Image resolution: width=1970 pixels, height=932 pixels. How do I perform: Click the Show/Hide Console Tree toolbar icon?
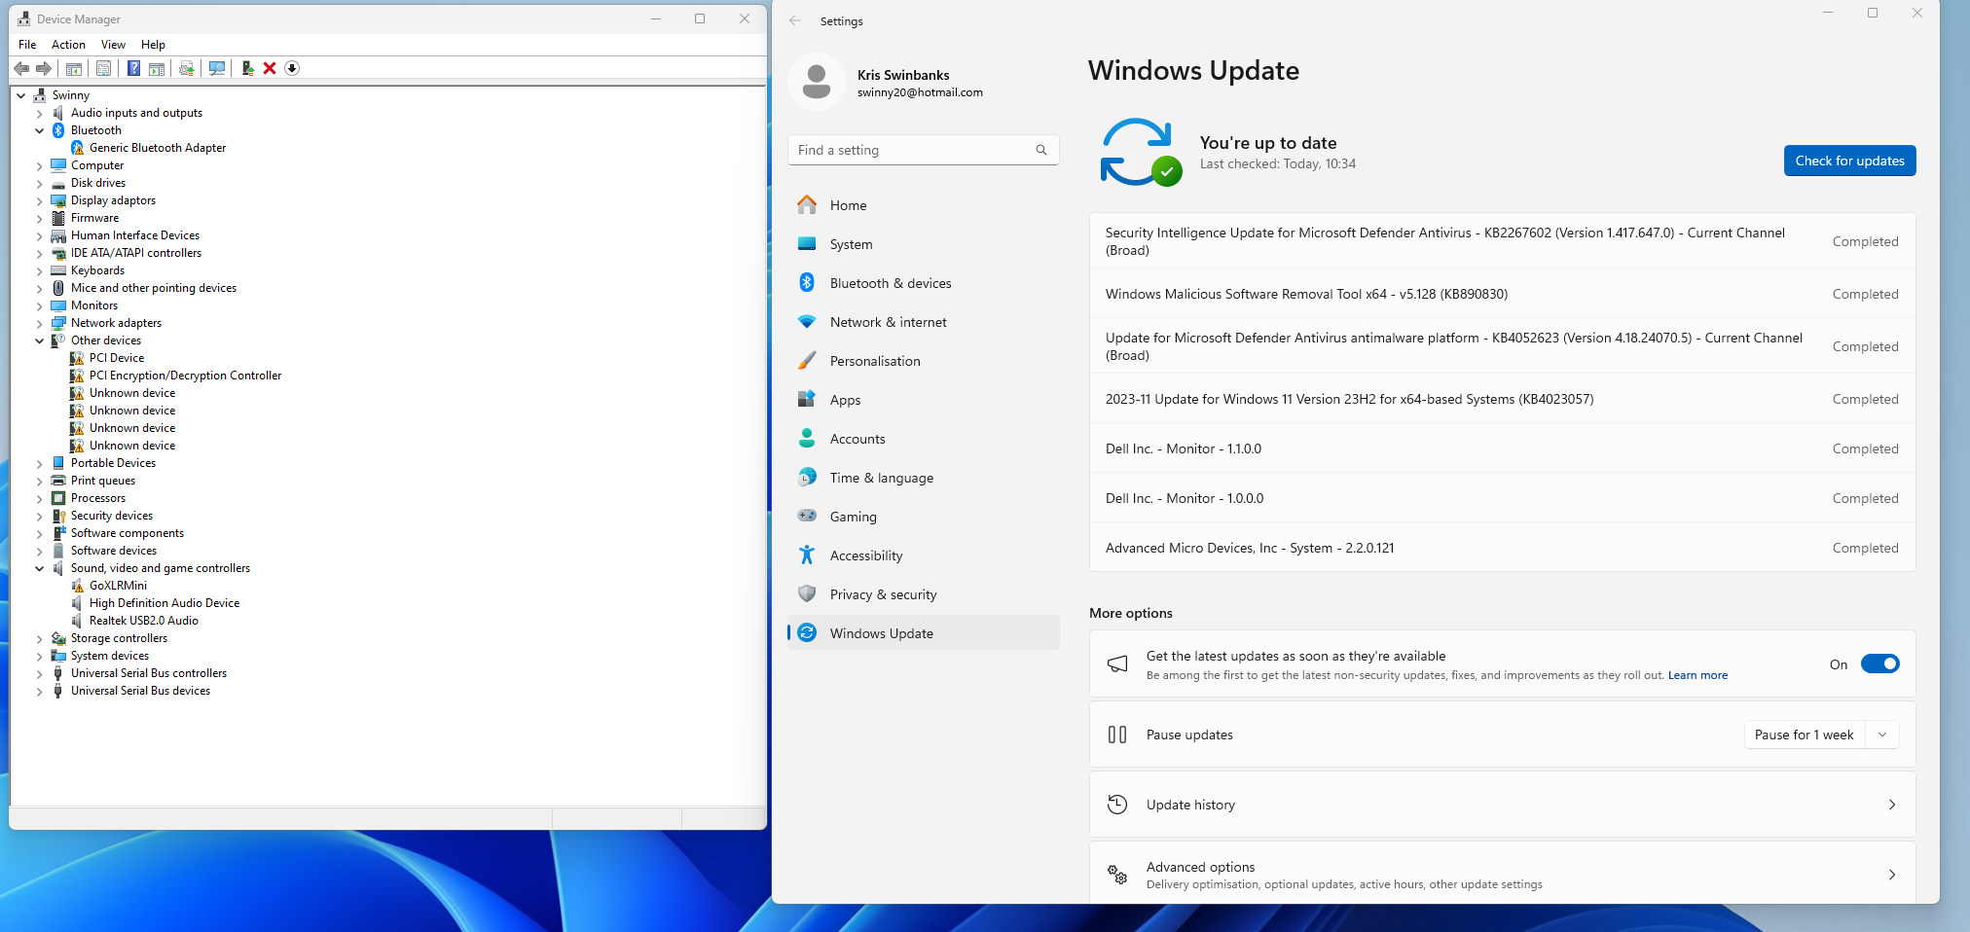pyautogui.click(x=74, y=68)
